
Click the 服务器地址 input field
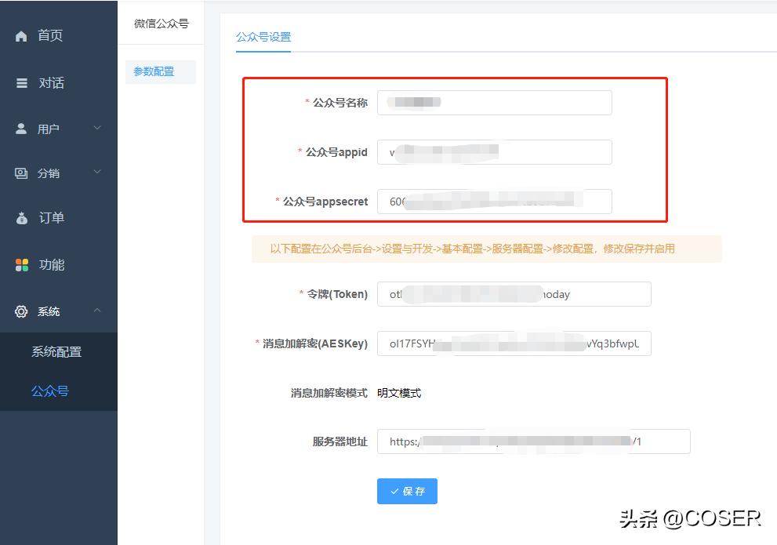(534, 441)
